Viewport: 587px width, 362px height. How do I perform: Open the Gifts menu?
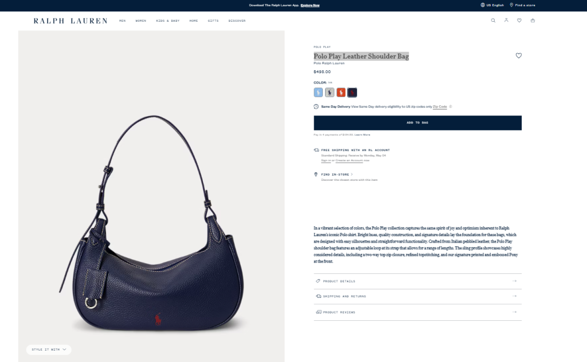(x=213, y=21)
